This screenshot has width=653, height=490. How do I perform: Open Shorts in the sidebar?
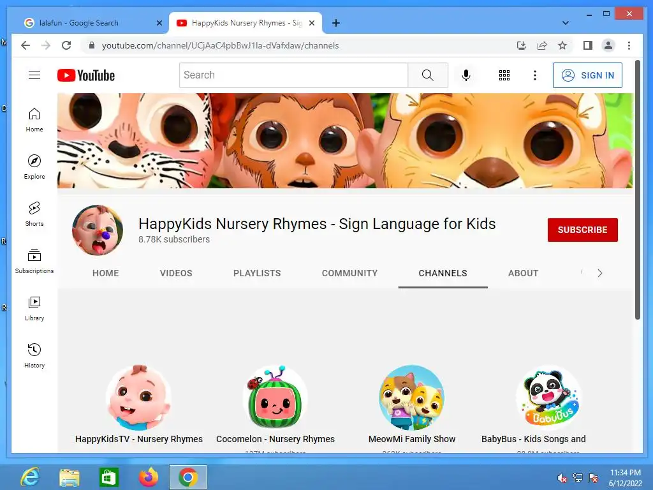tap(34, 214)
